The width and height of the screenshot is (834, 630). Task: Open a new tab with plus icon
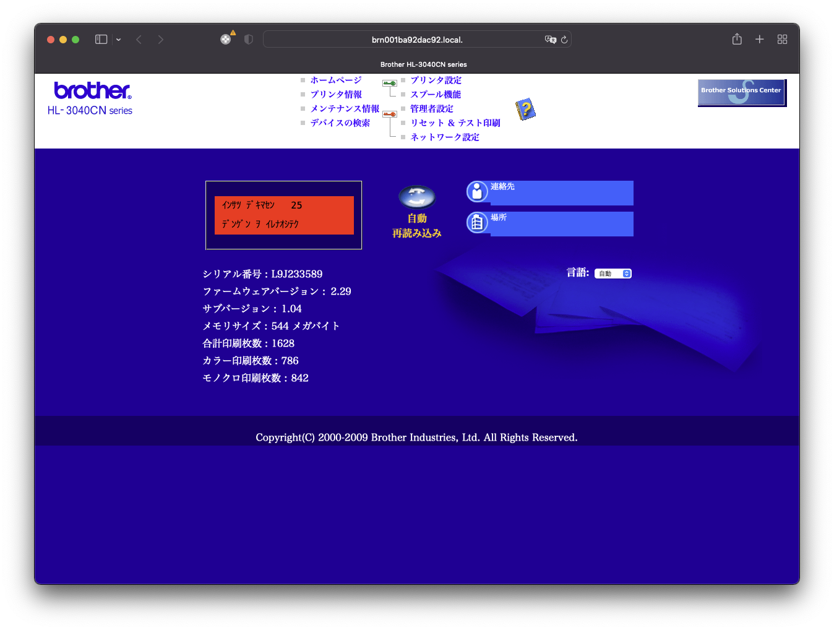tap(760, 40)
